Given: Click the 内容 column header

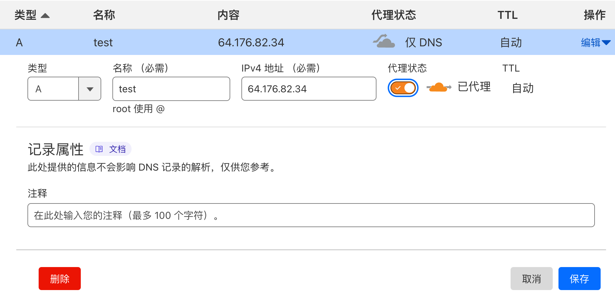Looking at the screenshot, I should tap(228, 15).
